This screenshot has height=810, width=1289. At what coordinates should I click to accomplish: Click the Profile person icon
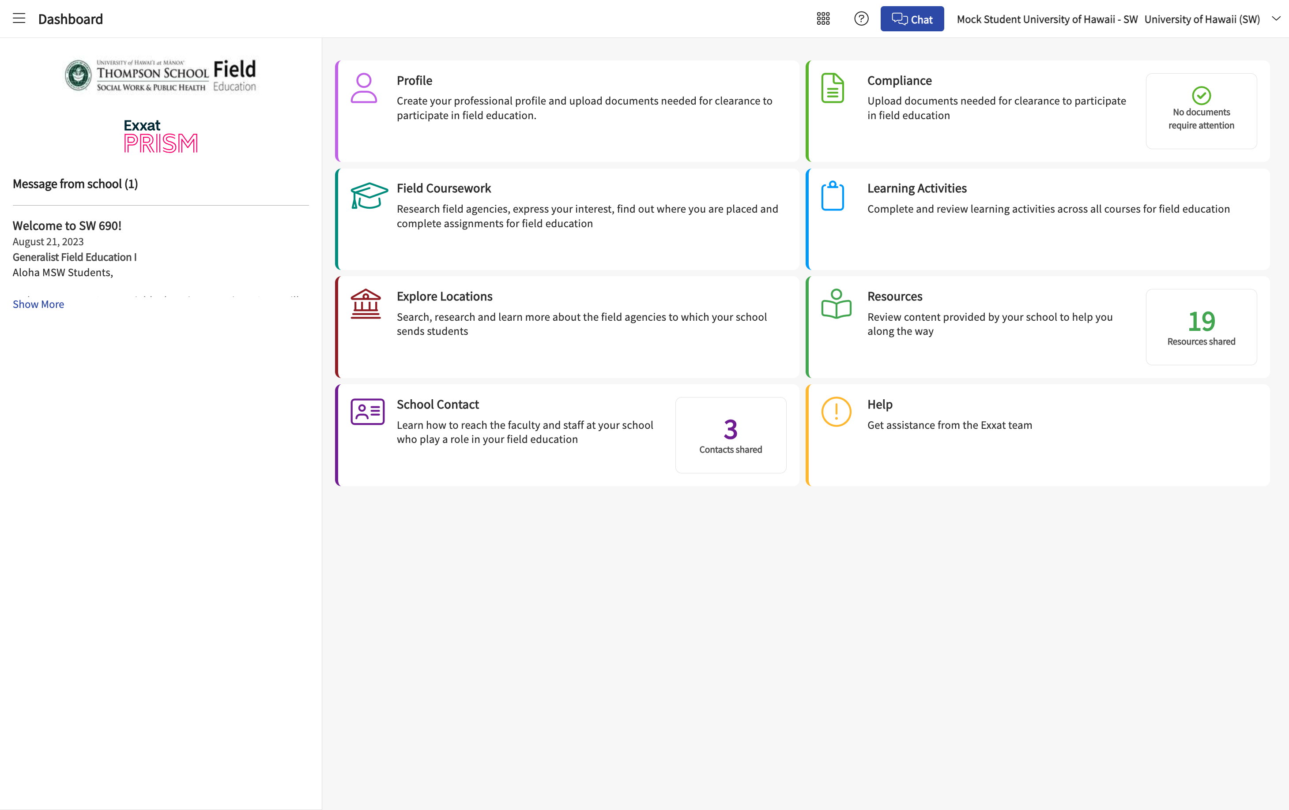(364, 88)
